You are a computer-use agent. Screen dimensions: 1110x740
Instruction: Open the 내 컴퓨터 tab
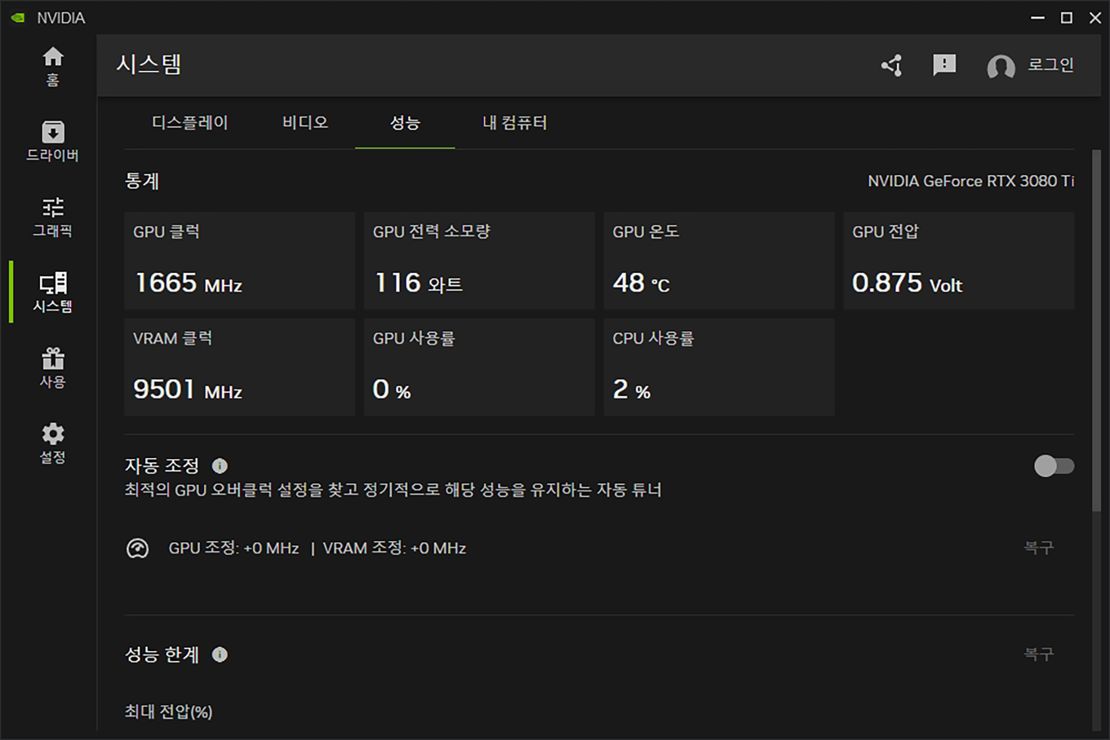coord(514,123)
